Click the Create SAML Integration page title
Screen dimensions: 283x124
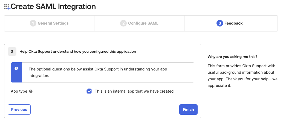point(53,7)
